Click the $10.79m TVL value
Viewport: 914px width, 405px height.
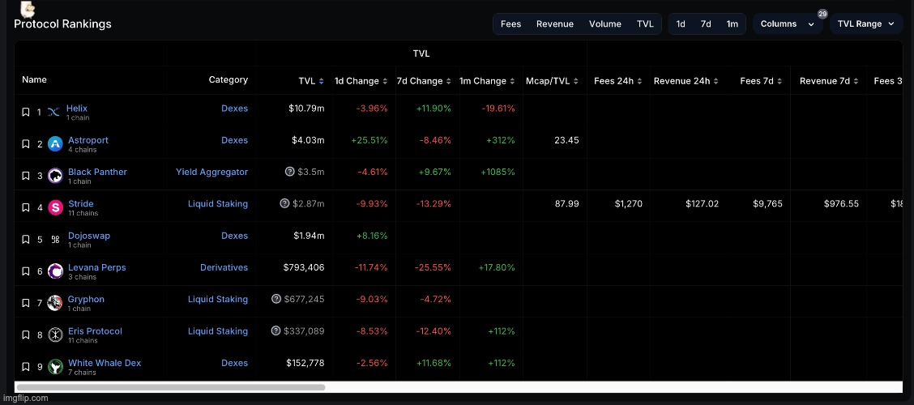coord(306,109)
